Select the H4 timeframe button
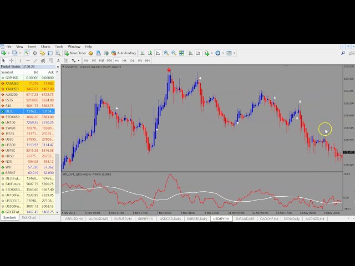Image resolution: width=355 pixels, height=266 pixels. point(124,60)
